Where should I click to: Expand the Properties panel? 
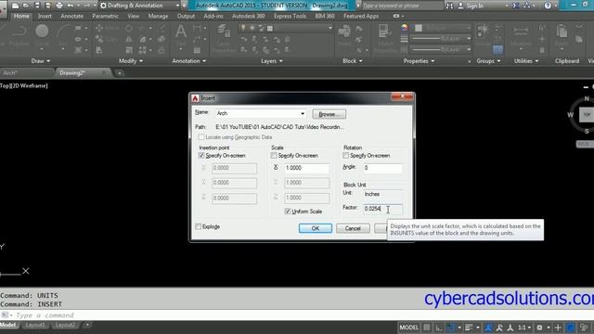(419, 61)
